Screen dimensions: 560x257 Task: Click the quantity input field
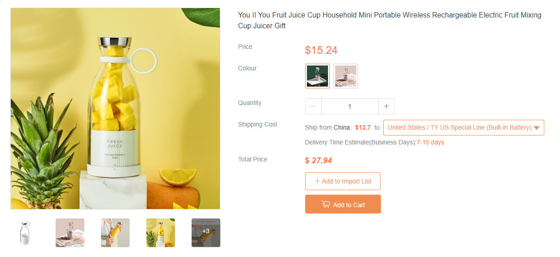(x=350, y=106)
